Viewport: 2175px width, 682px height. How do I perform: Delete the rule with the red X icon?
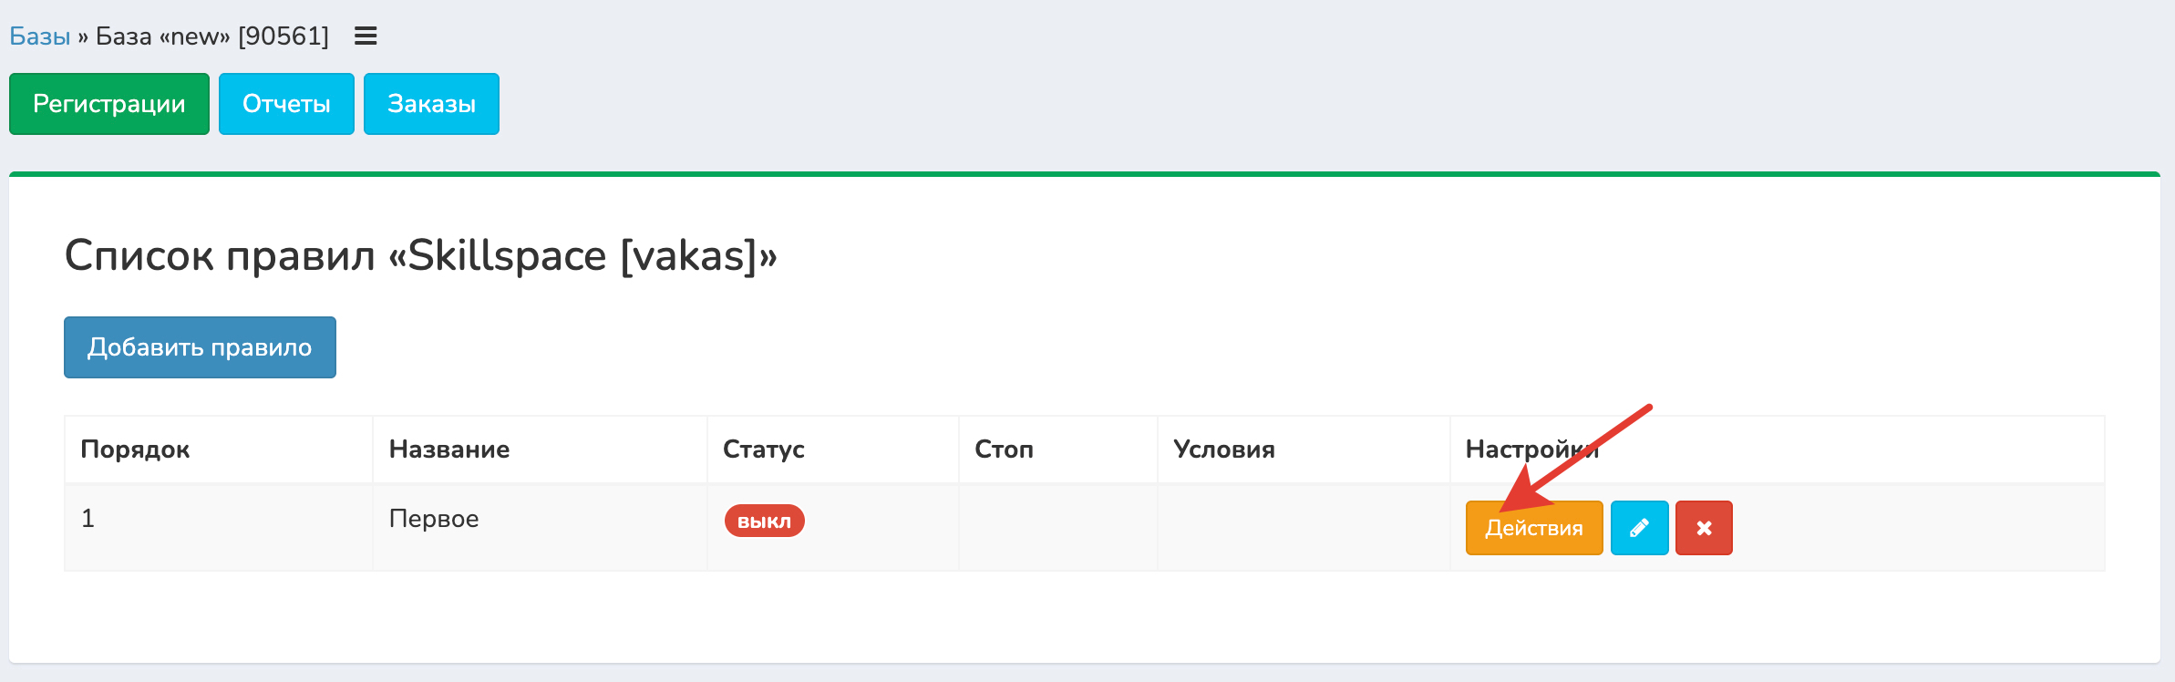(1704, 528)
